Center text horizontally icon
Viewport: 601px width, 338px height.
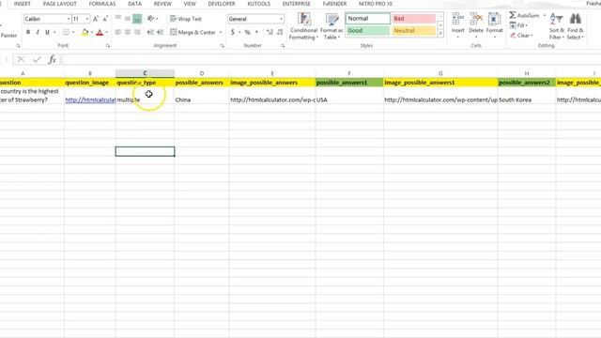click(x=128, y=32)
